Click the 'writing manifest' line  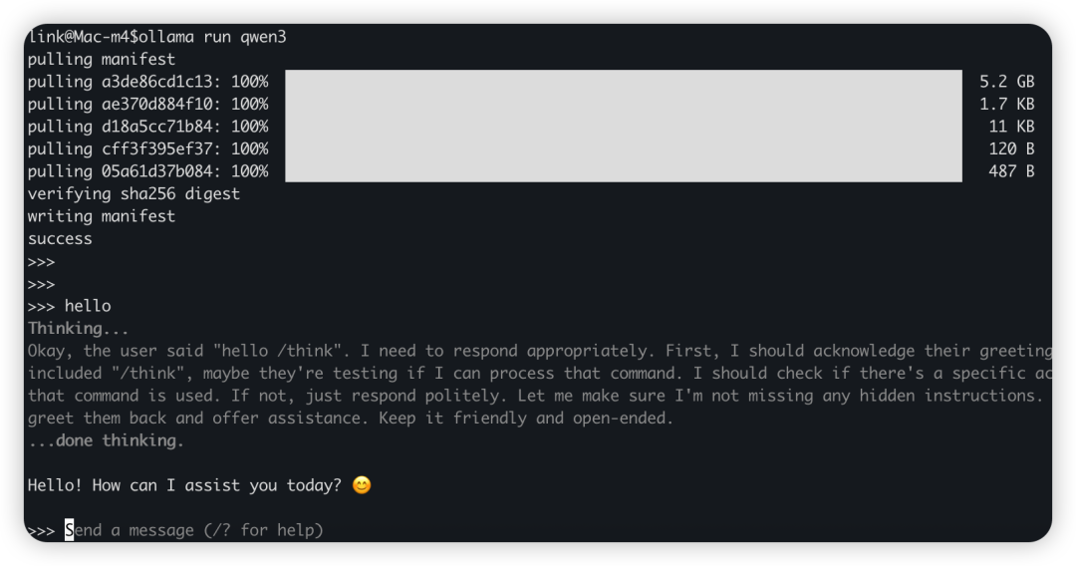[102, 216]
